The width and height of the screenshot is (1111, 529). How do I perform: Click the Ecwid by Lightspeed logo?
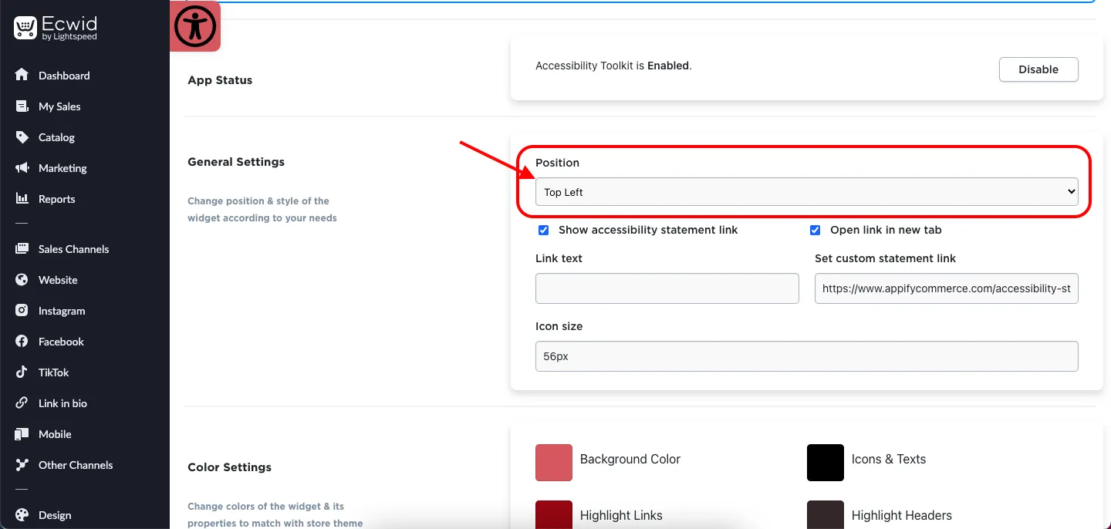click(x=56, y=28)
